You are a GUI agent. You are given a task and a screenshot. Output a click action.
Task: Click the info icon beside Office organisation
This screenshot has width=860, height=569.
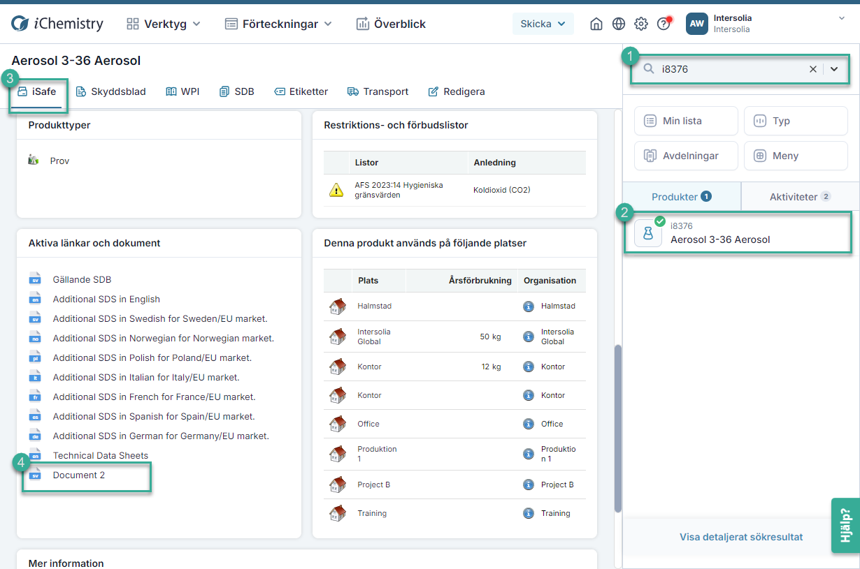point(529,424)
